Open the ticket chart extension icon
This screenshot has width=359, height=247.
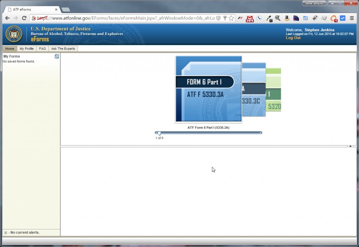click(324, 18)
